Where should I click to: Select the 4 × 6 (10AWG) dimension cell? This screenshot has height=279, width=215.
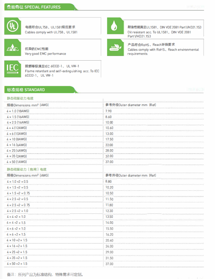tap(17, 134)
